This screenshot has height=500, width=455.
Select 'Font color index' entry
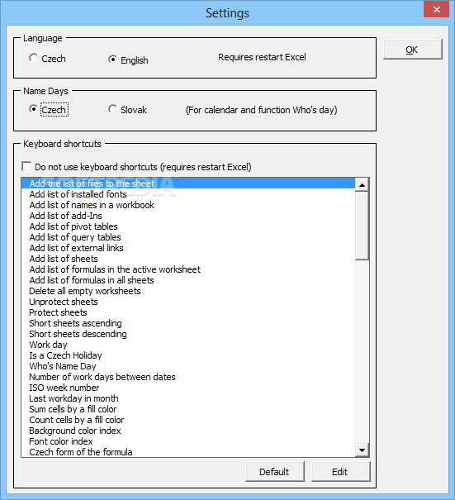[188, 441]
